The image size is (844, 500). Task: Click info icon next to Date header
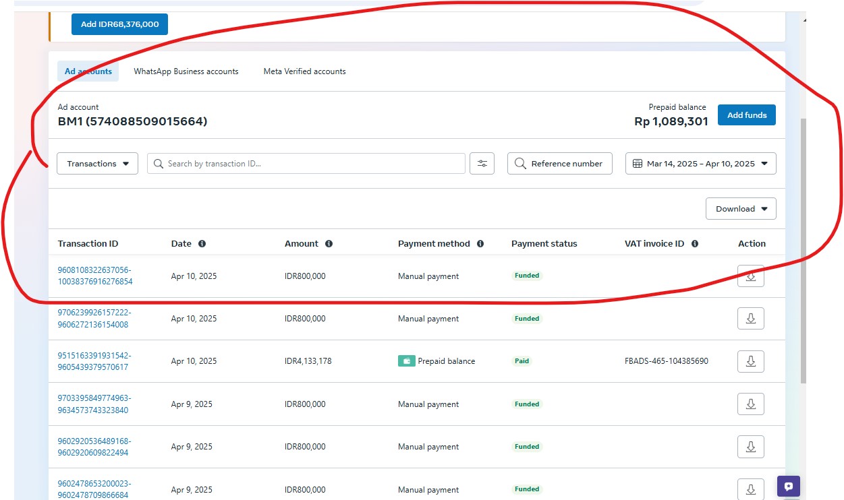tap(202, 244)
